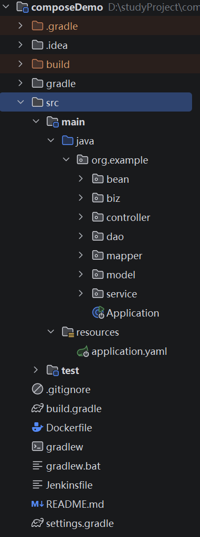Click the resources folder icon

[x=68, y=332]
